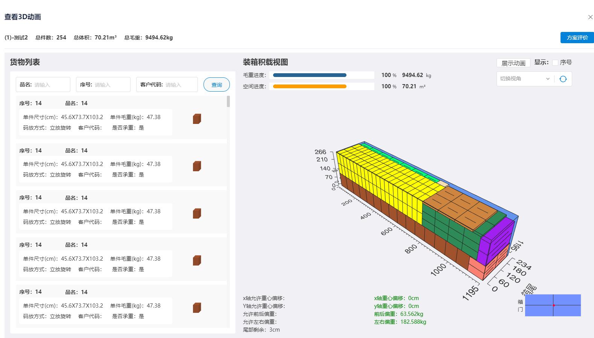Viewport: 594px width, 338px height.
Task: Open the 切换视角 view dropdown
Action: 521,79
